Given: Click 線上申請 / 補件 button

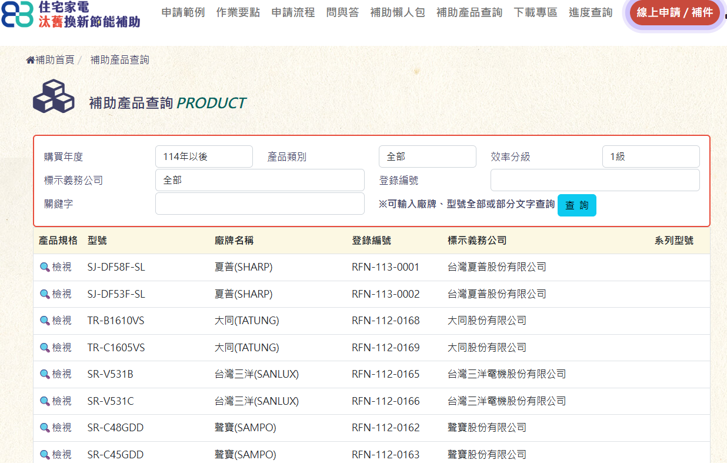Looking at the screenshot, I should [x=675, y=13].
